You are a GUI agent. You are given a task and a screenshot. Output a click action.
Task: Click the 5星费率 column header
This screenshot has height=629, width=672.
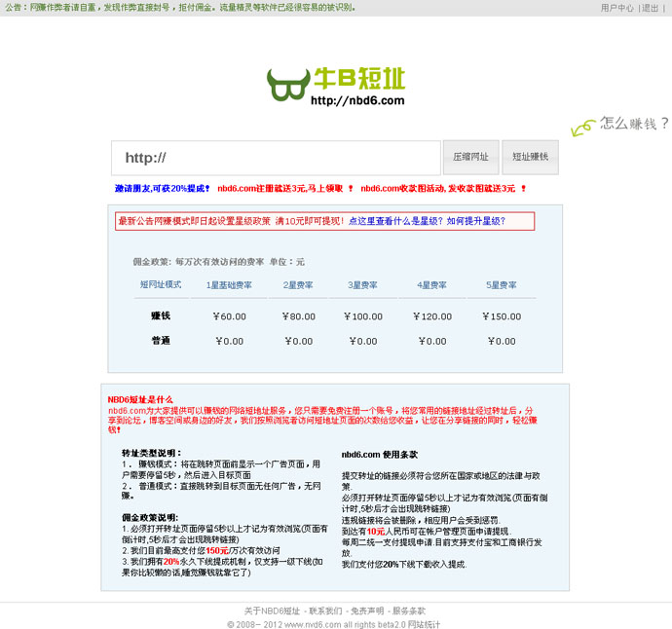click(x=501, y=285)
